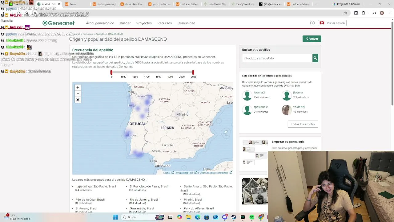Image resolution: width=394 pixels, height=222 pixels.
Task: Click the Geneanet logo
Action: coord(58,23)
